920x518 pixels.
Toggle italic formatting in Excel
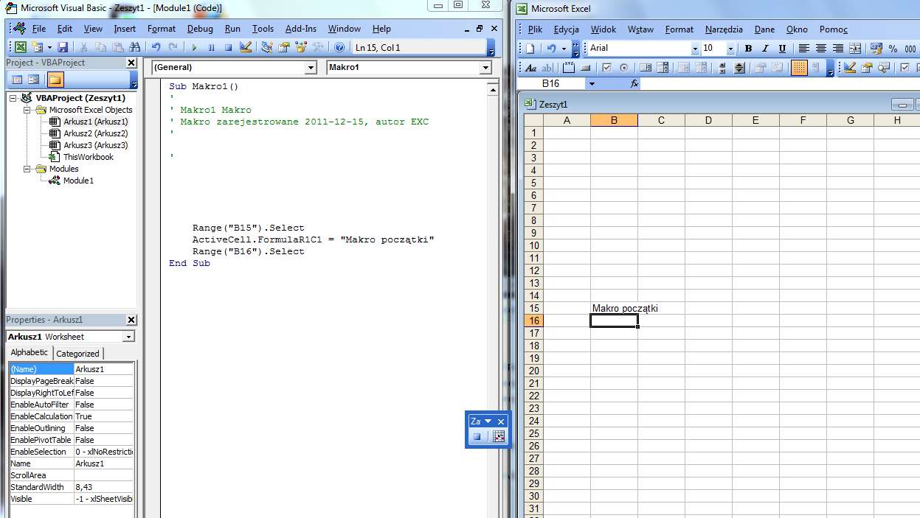point(765,49)
